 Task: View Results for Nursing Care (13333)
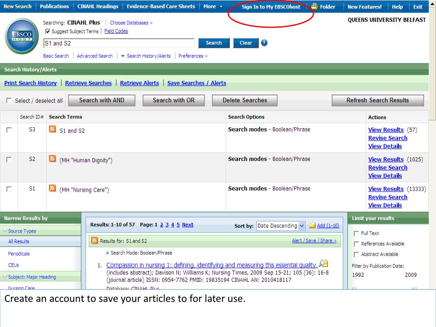[x=386, y=189]
